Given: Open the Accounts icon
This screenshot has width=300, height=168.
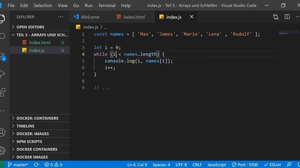Looking at the screenshot, I should tap(2, 133).
